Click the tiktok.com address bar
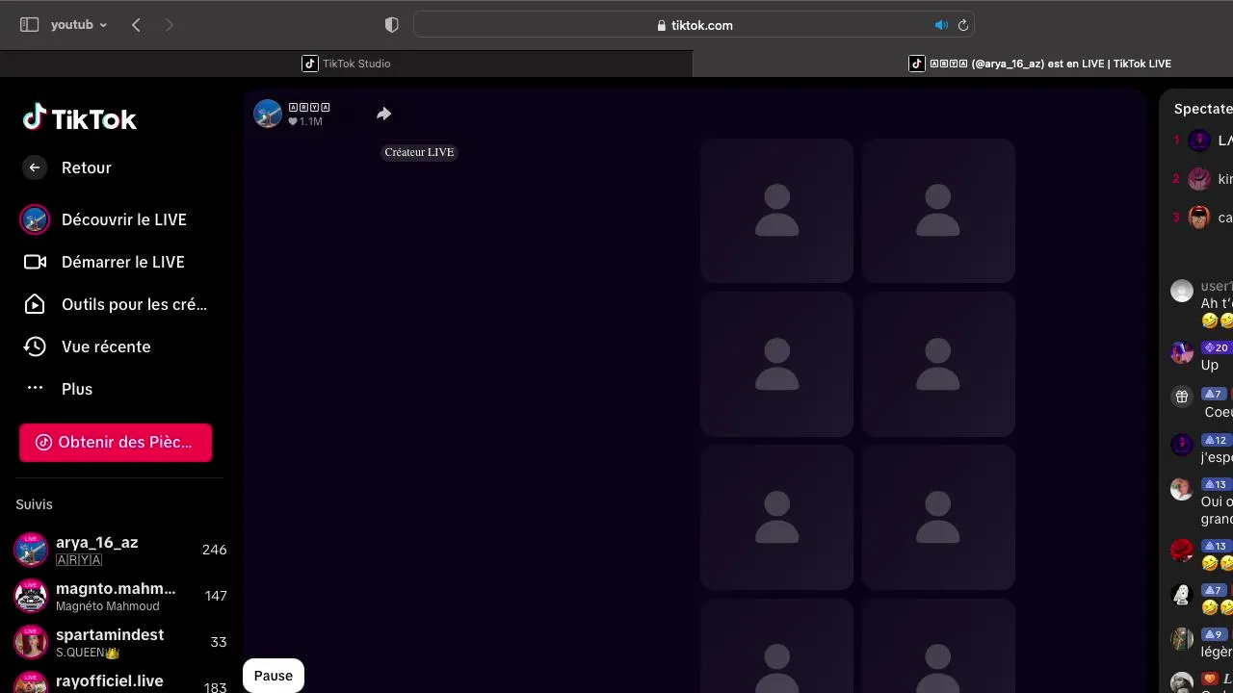The height and width of the screenshot is (693, 1233). pos(695,25)
